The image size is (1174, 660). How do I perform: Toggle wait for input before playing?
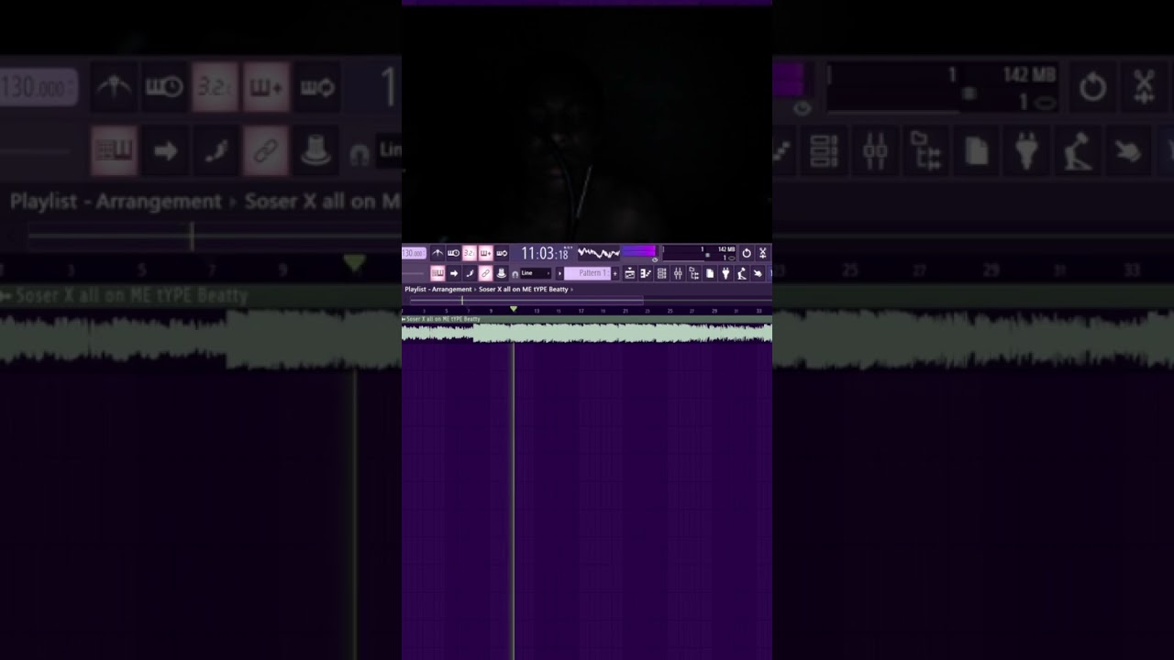click(x=453, y=253)
